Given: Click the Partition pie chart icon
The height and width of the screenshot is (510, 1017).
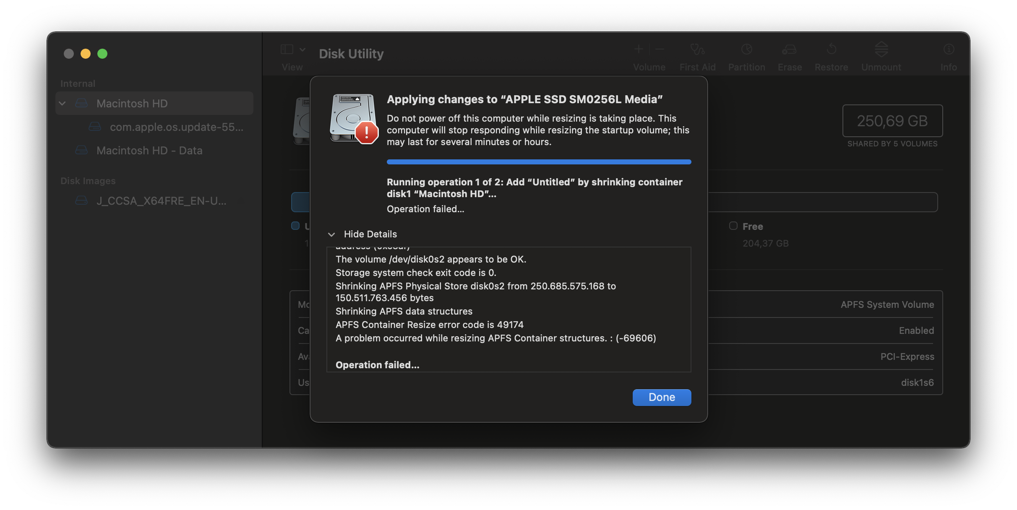Looking at the screenshot, I should coord(746,50).
